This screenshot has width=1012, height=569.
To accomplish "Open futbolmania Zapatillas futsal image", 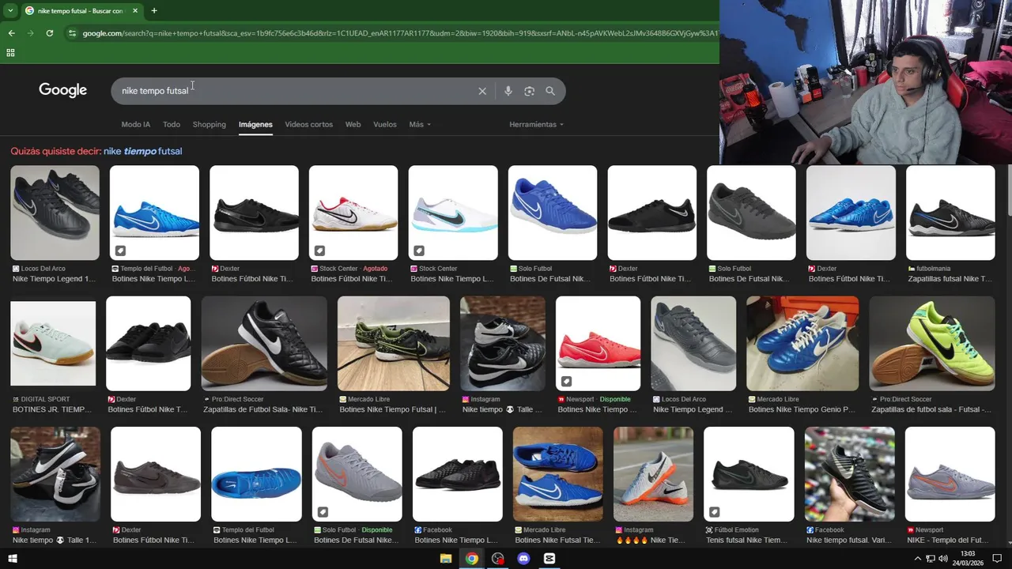I will pyautogui.click(x=950, y=213).
